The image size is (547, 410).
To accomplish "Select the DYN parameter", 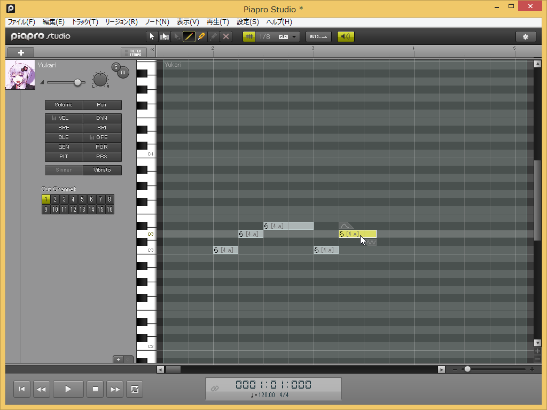I will pyautogui.click(x=102, y=118).
